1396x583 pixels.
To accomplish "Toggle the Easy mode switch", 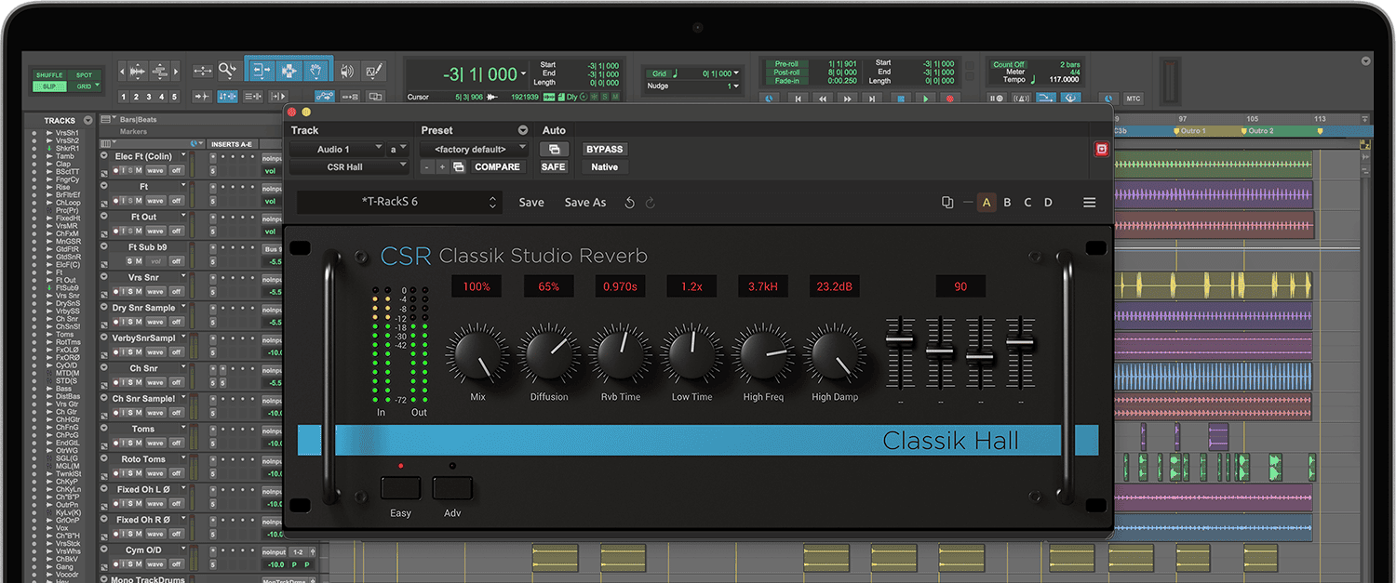I will [x=400, y=488].
